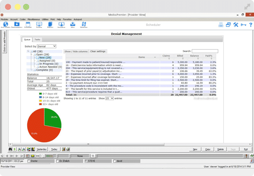Click the binoculars search icon
254x176 pixels.
pyautogui.click(x=10, y=149)
